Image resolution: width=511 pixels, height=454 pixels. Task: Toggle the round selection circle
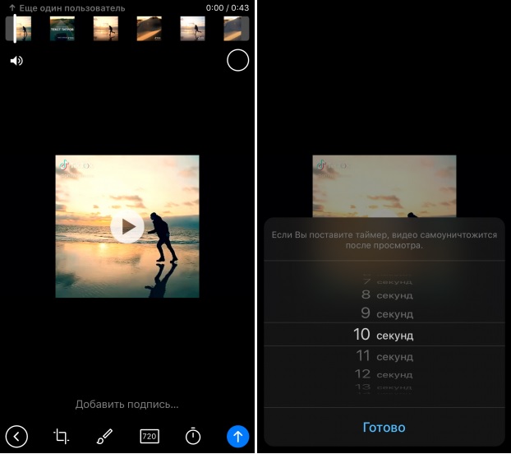(x=237, y=60)
